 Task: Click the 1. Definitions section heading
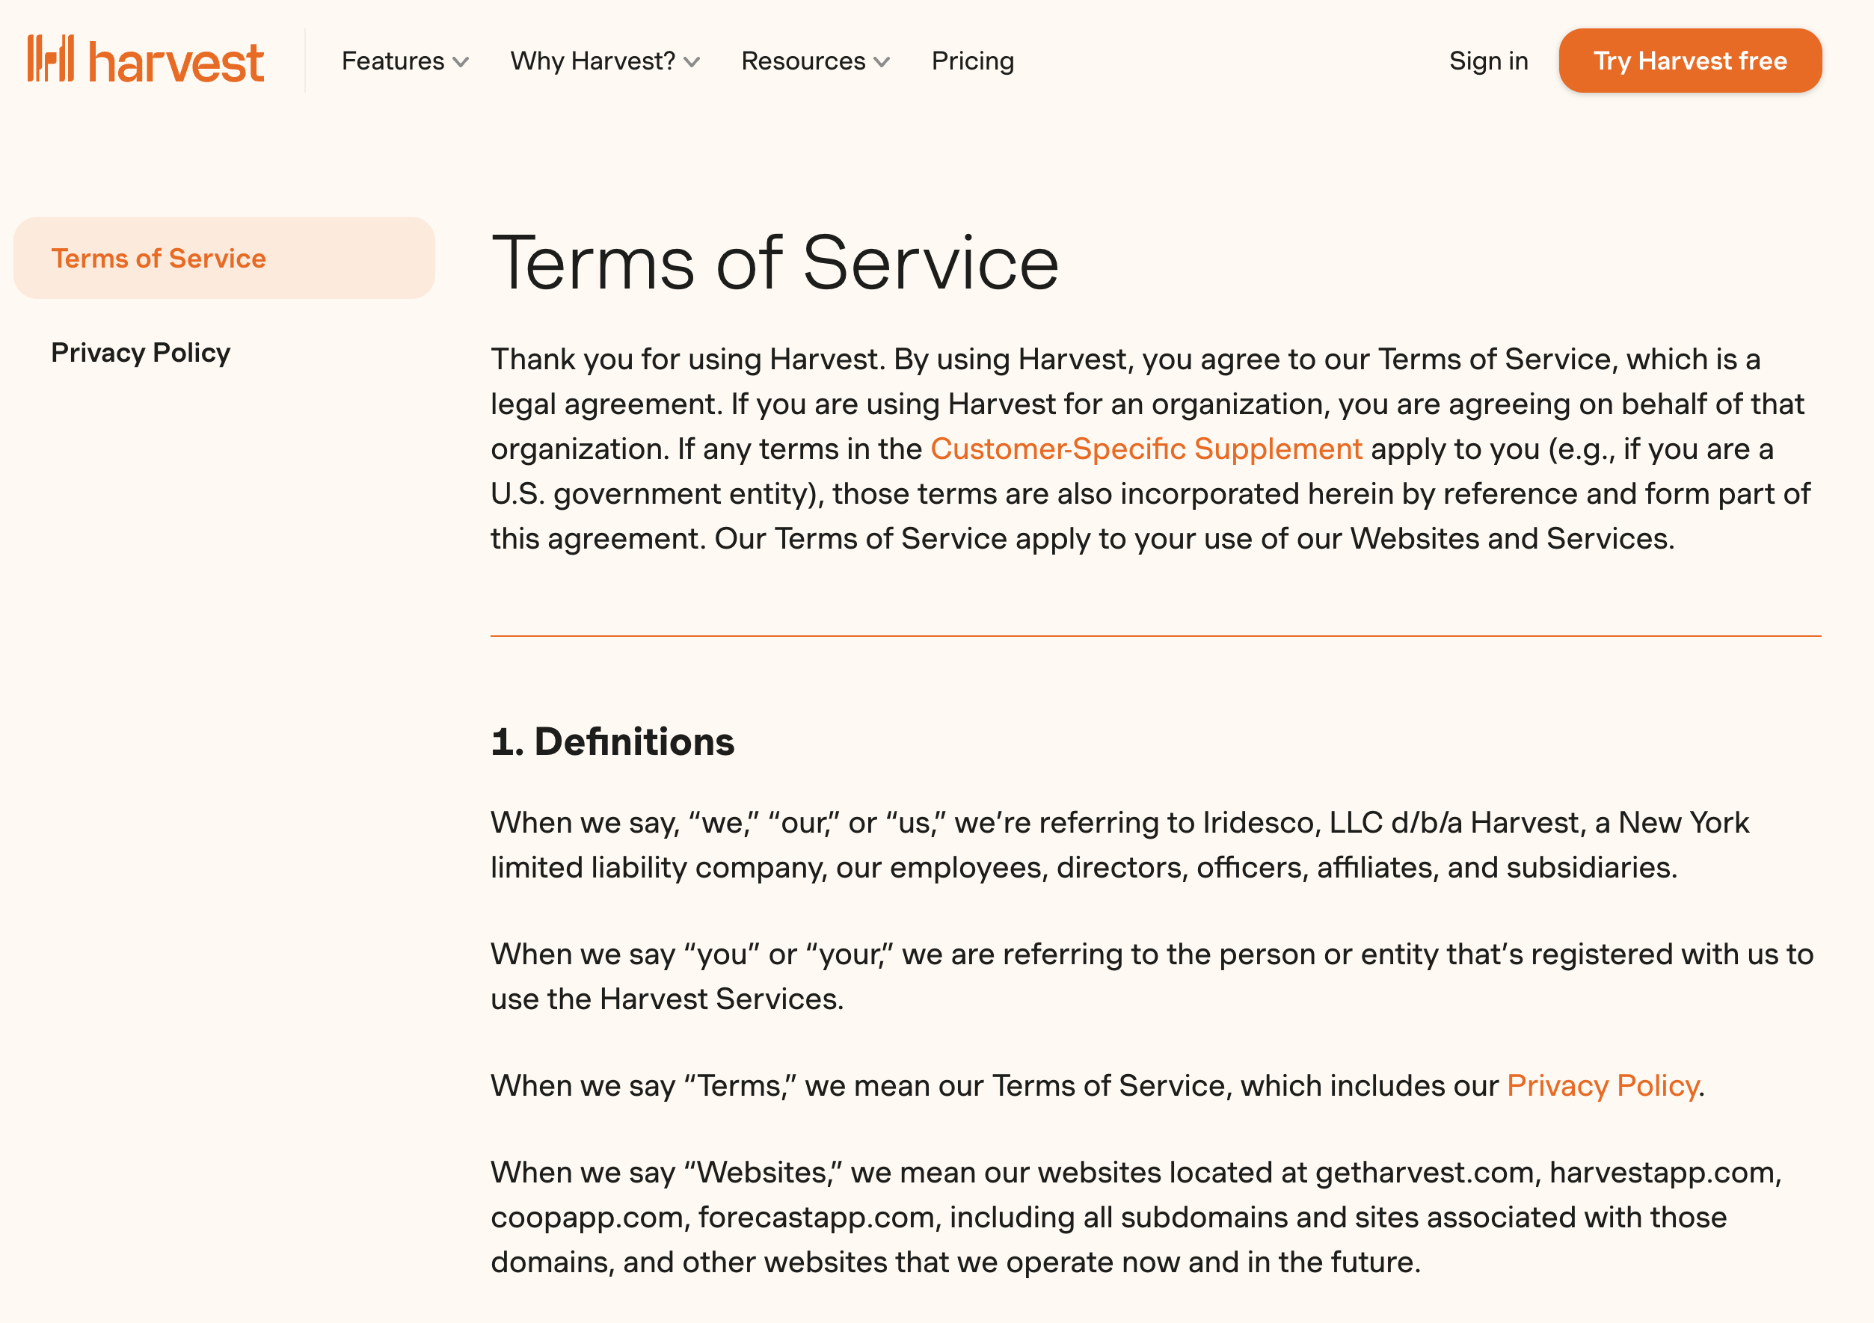click(612, 741)
